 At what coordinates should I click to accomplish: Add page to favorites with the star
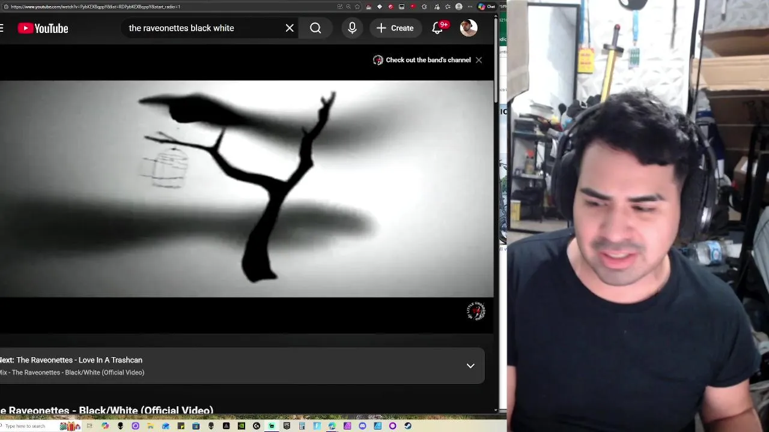357,7
